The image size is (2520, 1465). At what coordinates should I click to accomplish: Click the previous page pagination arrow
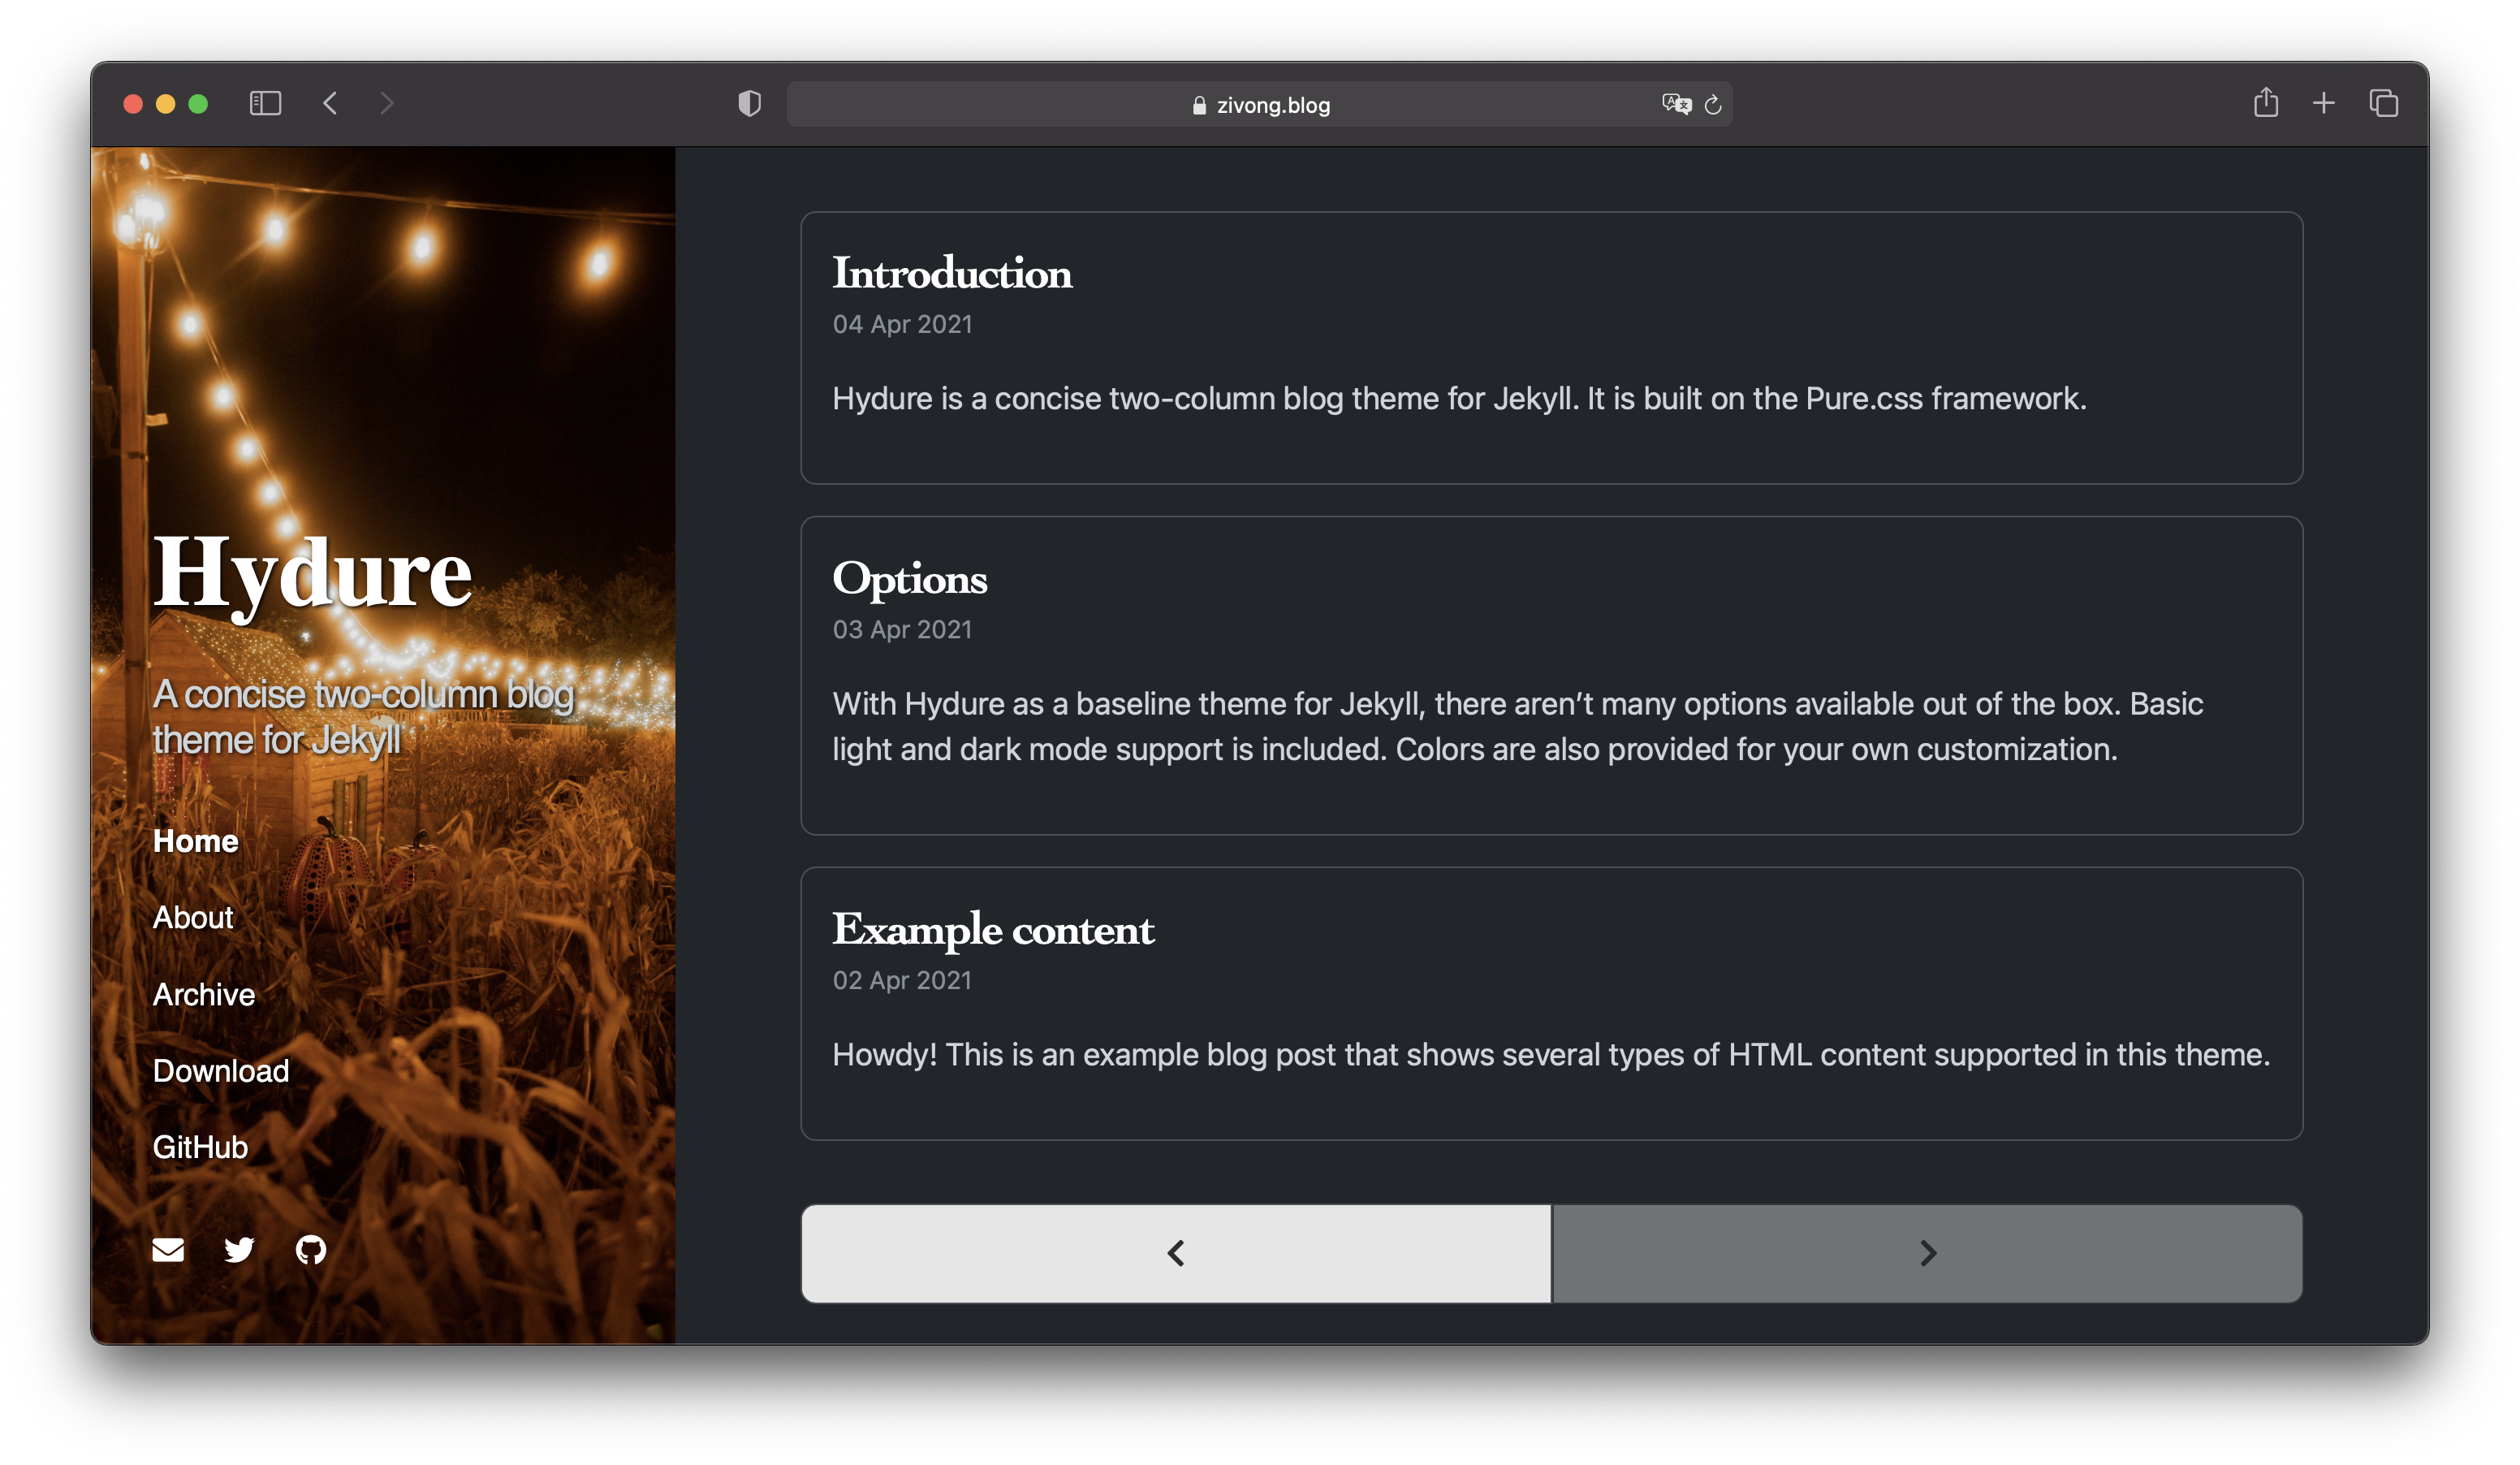tap(1176, 1254)
